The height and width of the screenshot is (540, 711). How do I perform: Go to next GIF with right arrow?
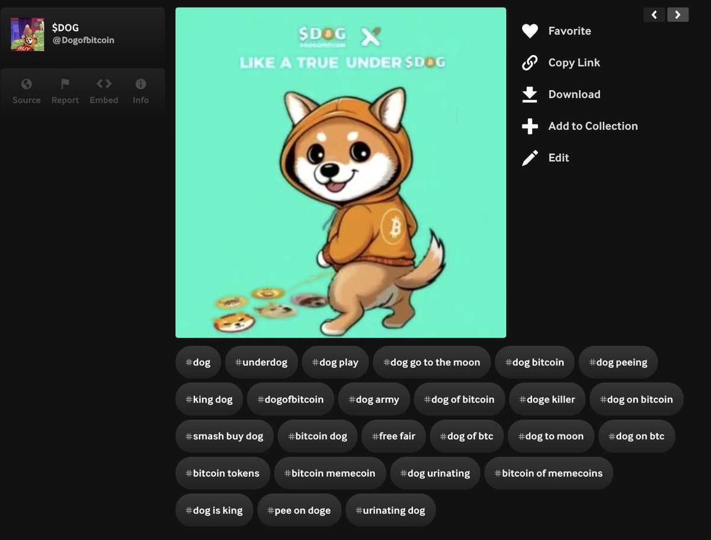678,15
